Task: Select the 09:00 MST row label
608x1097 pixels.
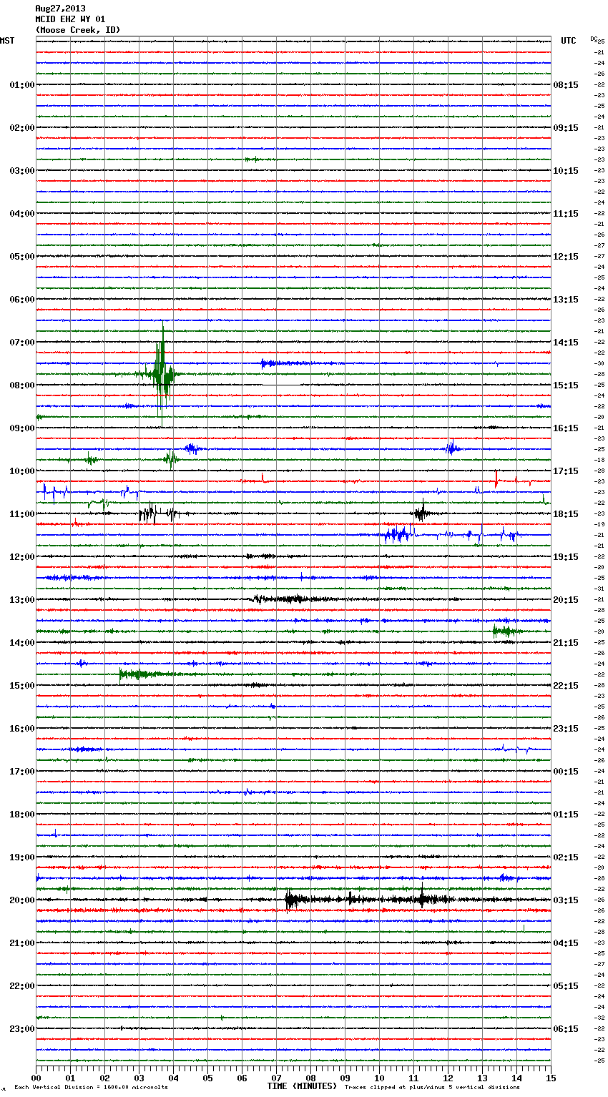Action: (21, 428)
